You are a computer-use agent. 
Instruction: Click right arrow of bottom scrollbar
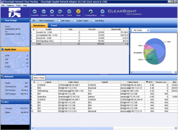pos(176,128)
